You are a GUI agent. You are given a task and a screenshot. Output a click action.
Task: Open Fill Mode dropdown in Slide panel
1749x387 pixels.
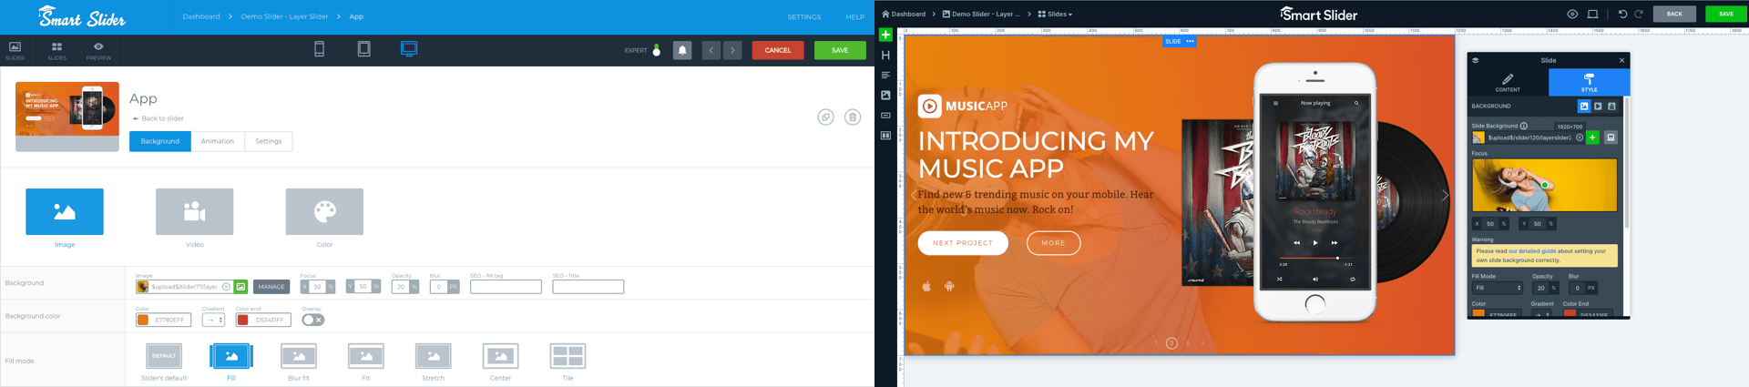pyautogui.click(x=1498, y=288)
